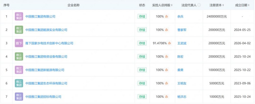The height and width of the screenshot is (104, 255).
Task: Open legal representative 王武斌's link
Action: [x=182, y=43]
